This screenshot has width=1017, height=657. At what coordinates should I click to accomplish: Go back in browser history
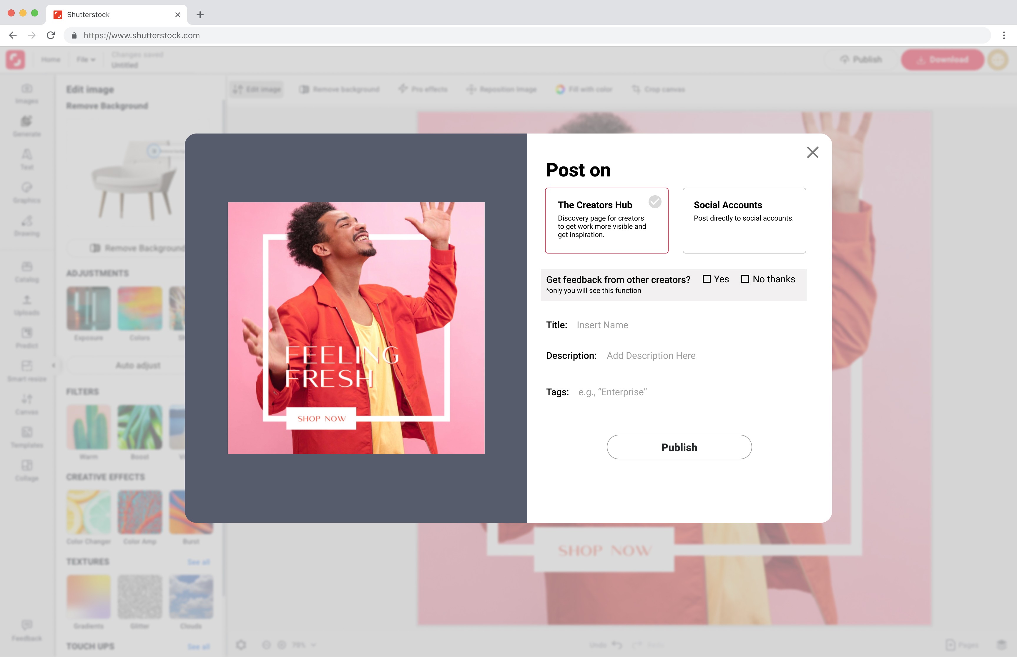(13, 35)
